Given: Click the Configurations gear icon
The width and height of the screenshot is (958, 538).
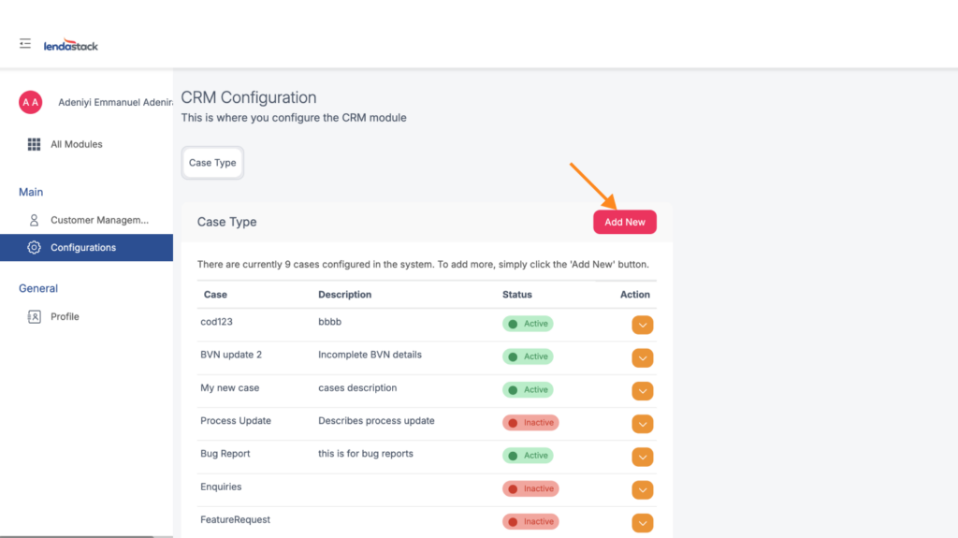Looking at the screenshot, I should coord(35,248).
